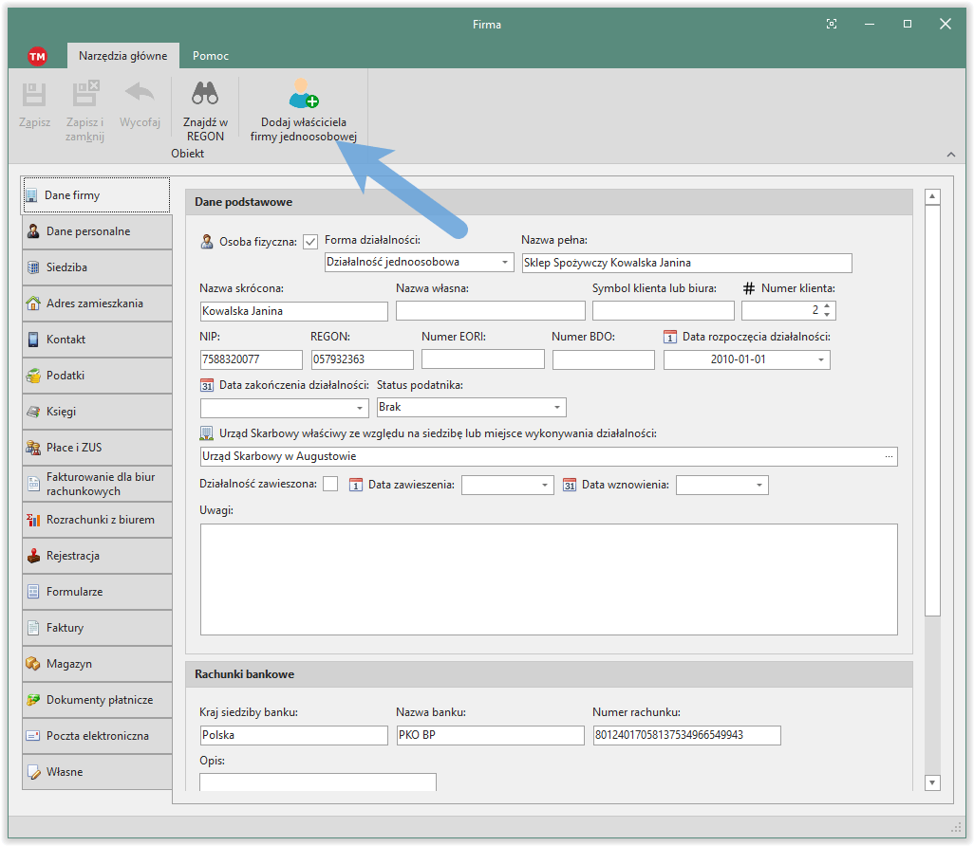Open the Podatki section in sidebar

click(97, 376)
